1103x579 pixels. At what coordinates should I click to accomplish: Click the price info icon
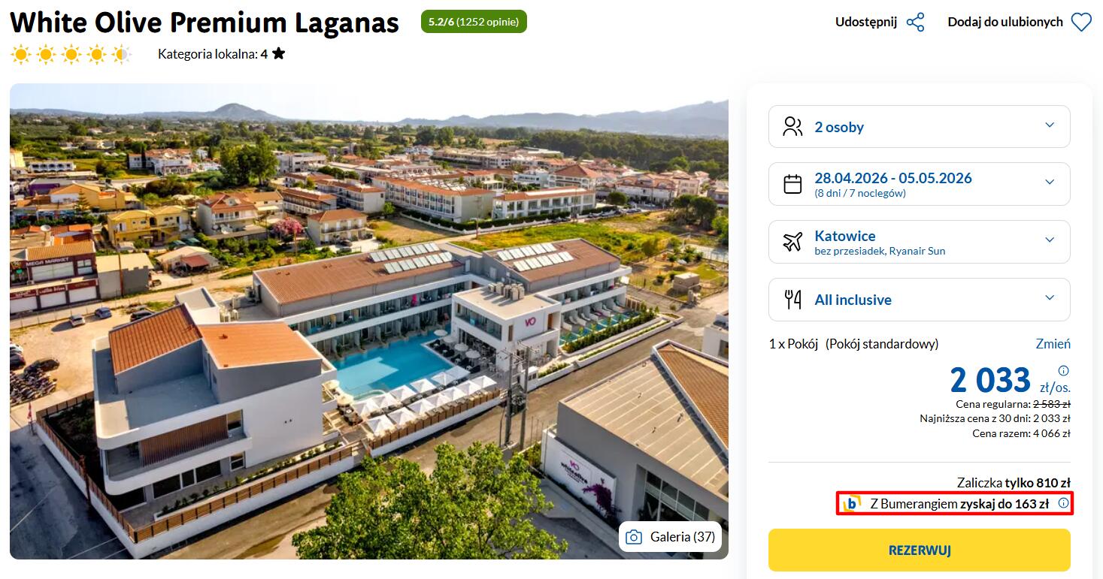click(x=1063, y=371)
